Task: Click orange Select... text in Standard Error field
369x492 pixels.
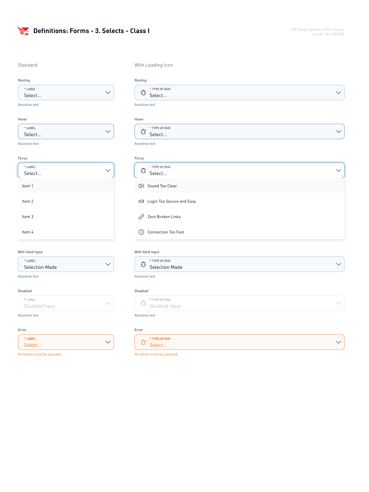Action: point(33,345)
